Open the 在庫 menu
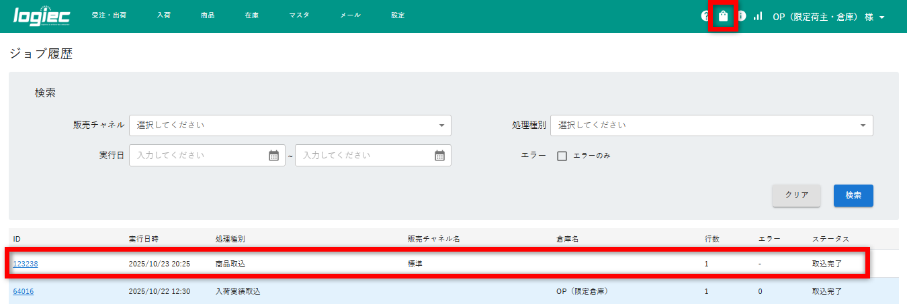907x304 pixels. click(x=252, y=15)
